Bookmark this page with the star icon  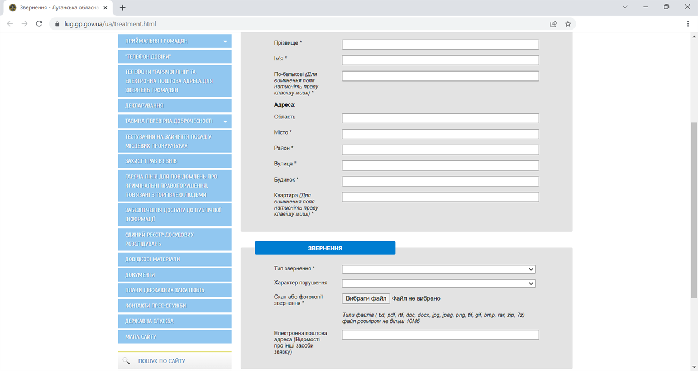568,24
